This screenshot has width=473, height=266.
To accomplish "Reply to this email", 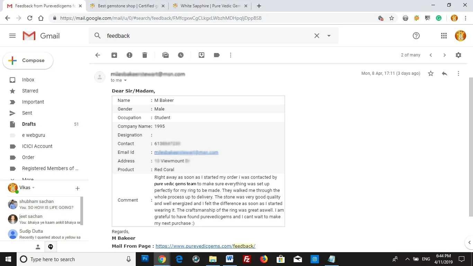I will 445,73.
